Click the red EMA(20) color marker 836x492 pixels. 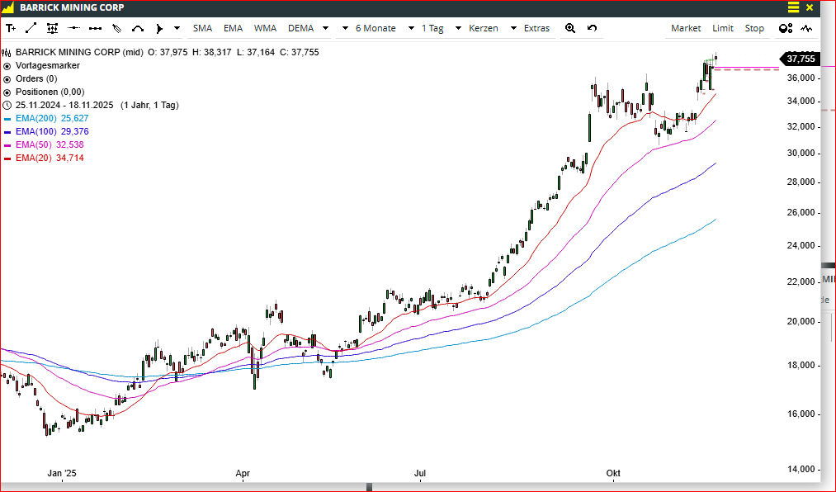tap(7, 158)
